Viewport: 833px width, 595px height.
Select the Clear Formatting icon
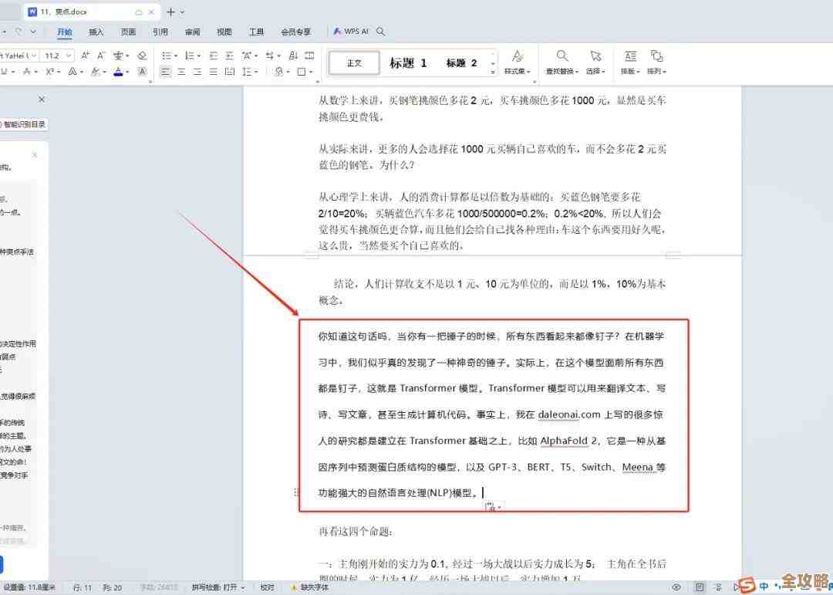(143, 55)
